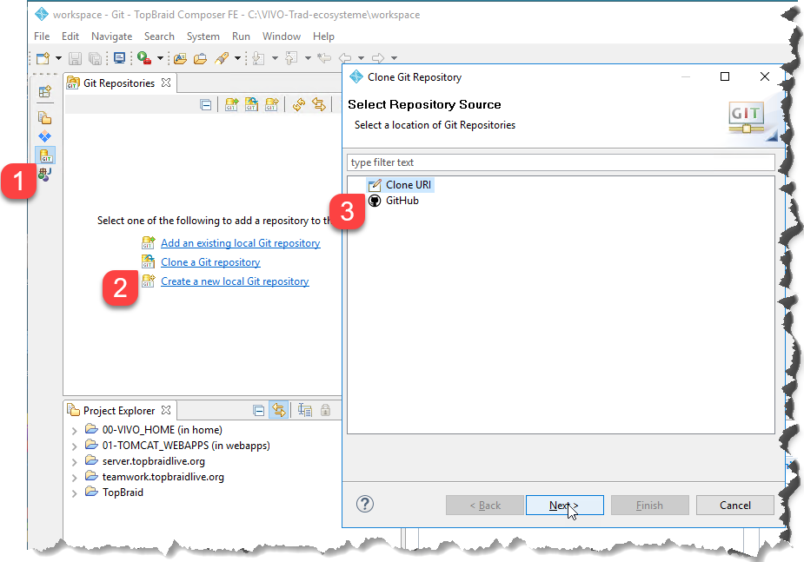Image resolution: width=804 pixels, height=562 pixels.
Task: Switch to the Team Synchronizing perspective icon
Action: pyautogui.click(x=45, y=175)
